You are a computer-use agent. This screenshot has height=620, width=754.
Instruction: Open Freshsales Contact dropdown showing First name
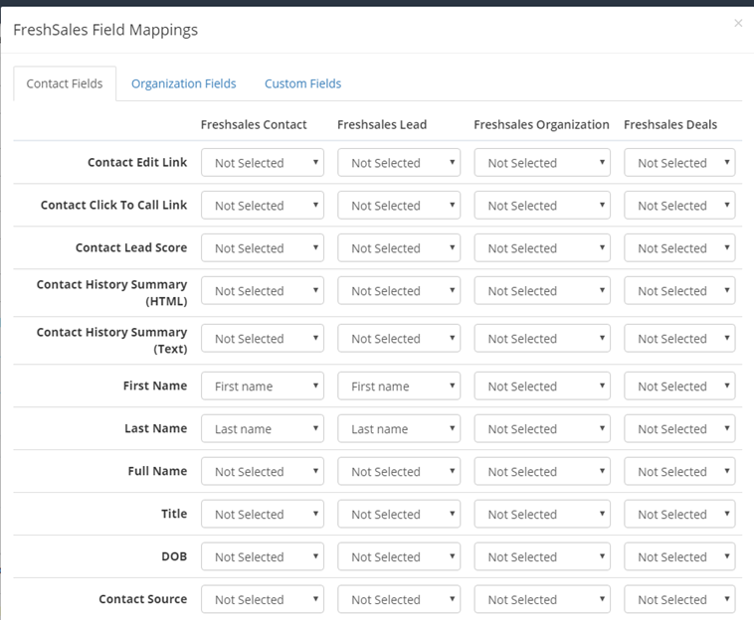(x=263, y=386)
